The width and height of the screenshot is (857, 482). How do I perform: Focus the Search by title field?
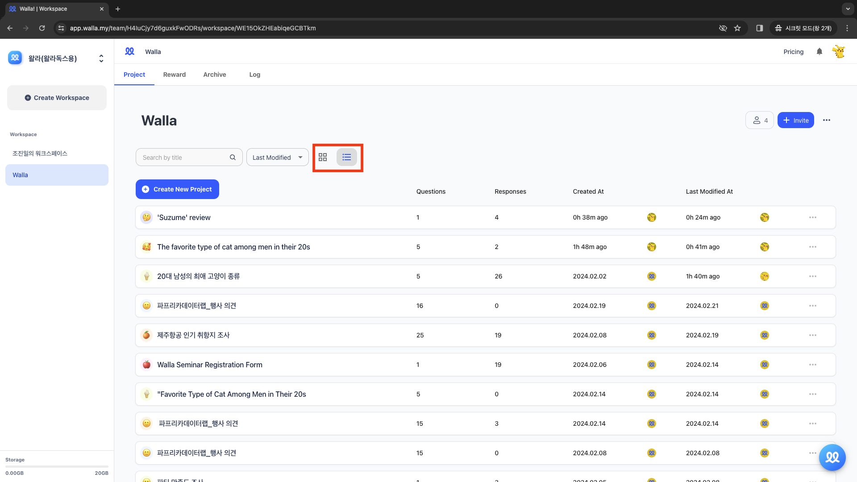(x=189, y=157)
